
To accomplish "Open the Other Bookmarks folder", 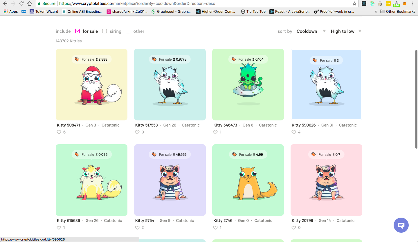I will point(398,12).
